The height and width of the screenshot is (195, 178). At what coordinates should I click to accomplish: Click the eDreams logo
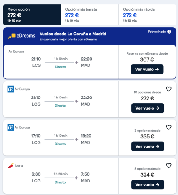[x=22, y=36]
